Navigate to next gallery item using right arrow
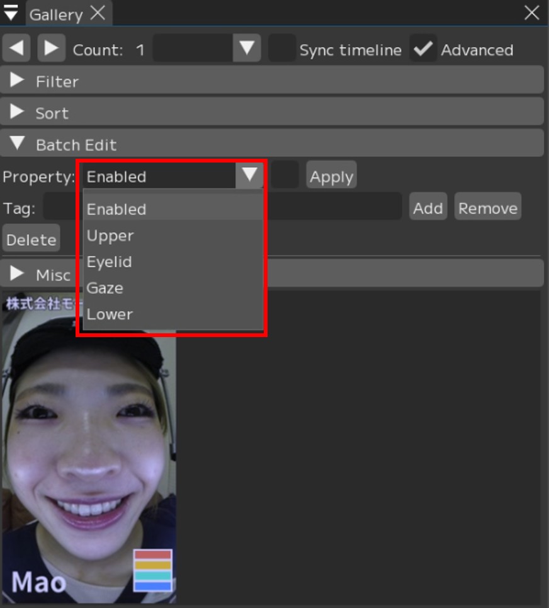The width and height of the screenshot is (549, 608). (x=52, y=49)
